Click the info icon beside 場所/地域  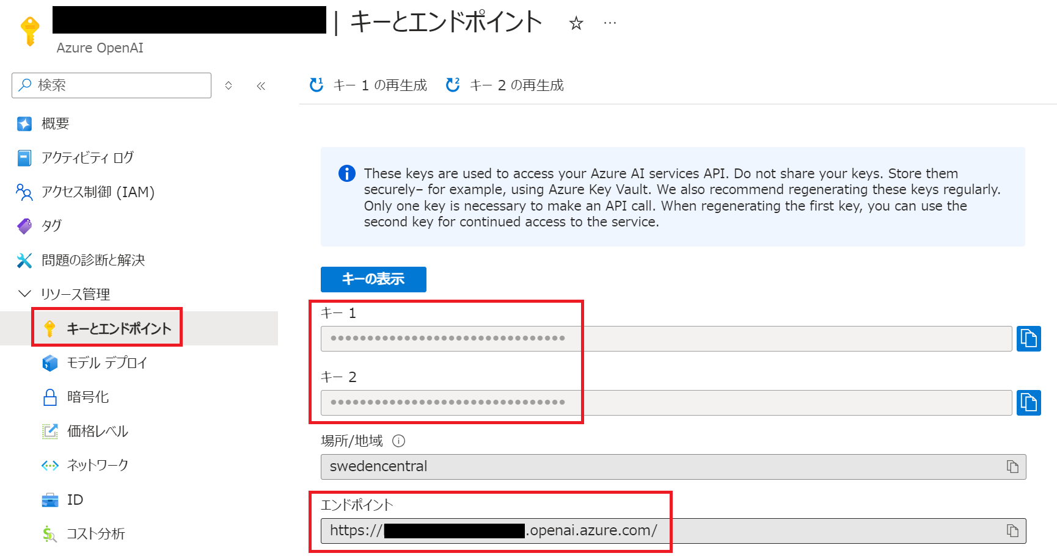pyautogui.click(x=399, y=441)
